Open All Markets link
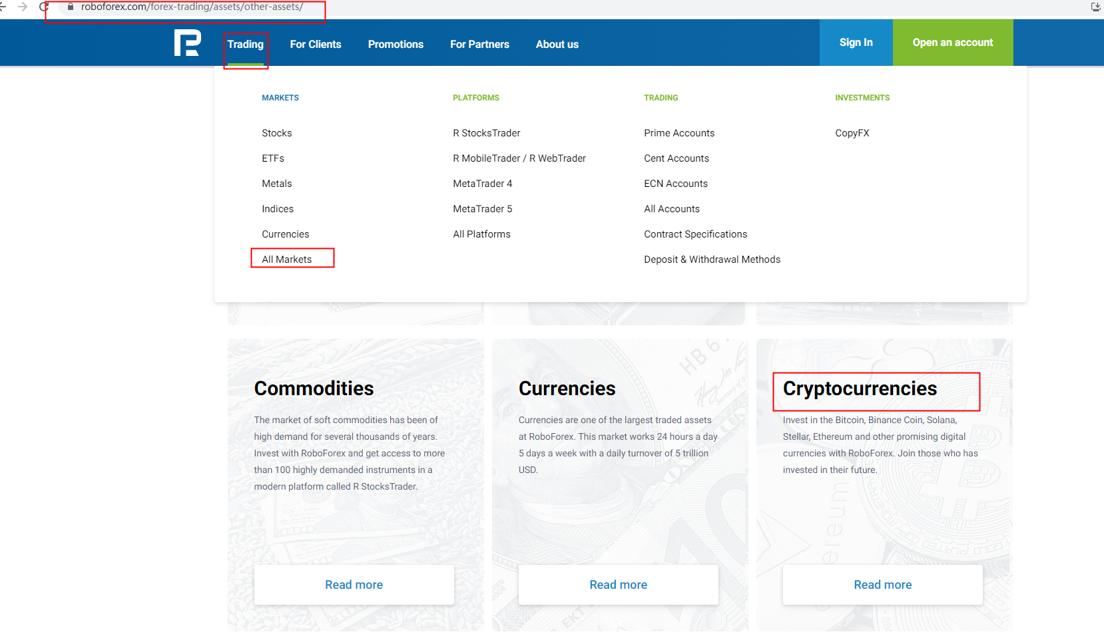Viewport: 1104px width, 640px height. [x=287, y=259]
